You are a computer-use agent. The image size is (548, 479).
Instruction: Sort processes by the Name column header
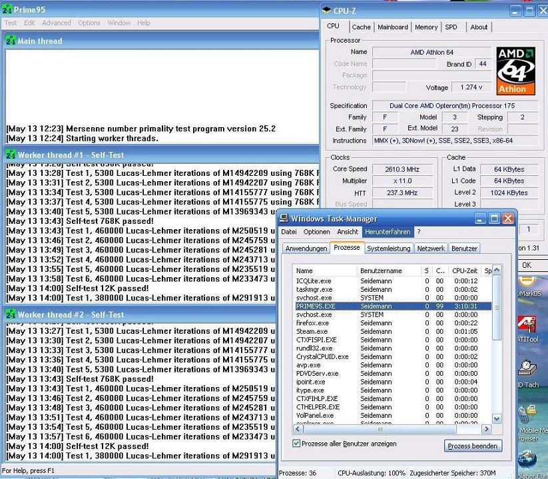325,270
